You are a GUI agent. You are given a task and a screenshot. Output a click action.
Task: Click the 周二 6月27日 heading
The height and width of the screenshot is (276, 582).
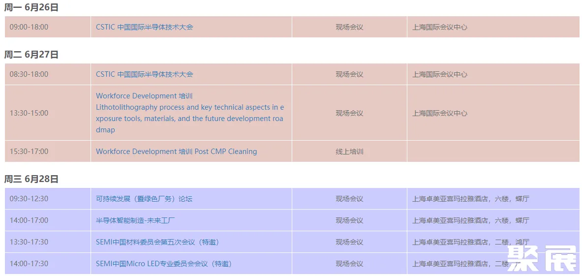[31, 55]
